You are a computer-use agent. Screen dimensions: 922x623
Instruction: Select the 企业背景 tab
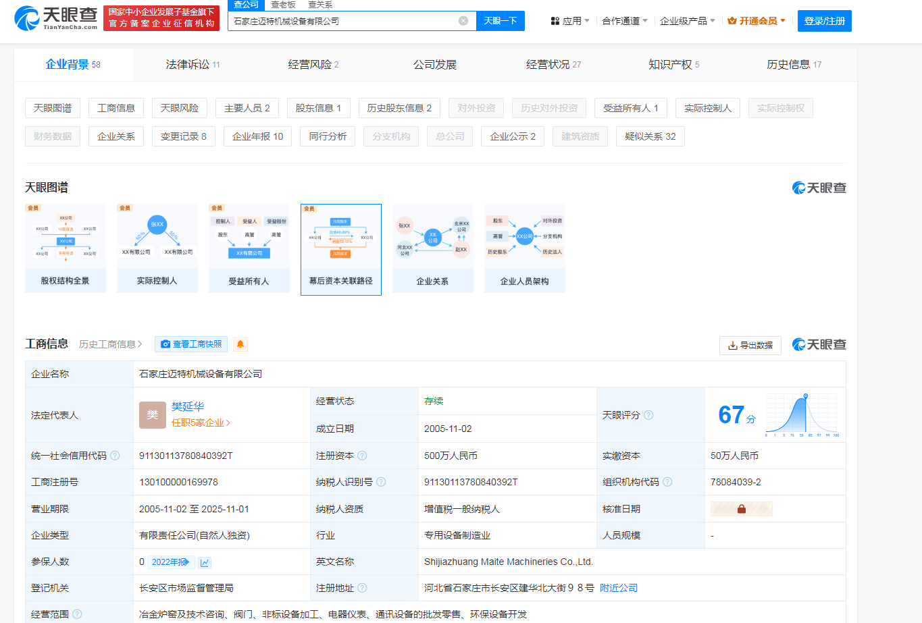pyautogui.click(x=73, y=65)
